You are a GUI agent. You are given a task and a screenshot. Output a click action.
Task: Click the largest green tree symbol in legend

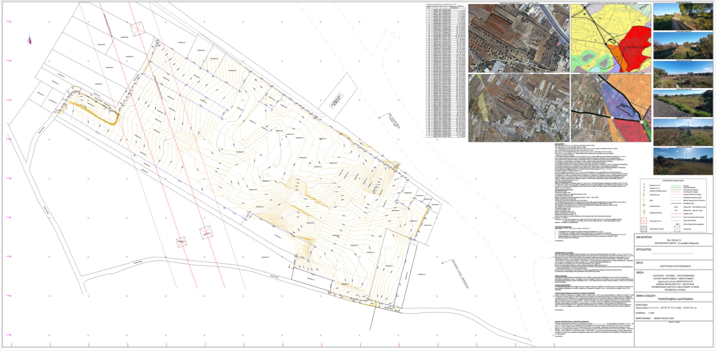tap(644, 212)
